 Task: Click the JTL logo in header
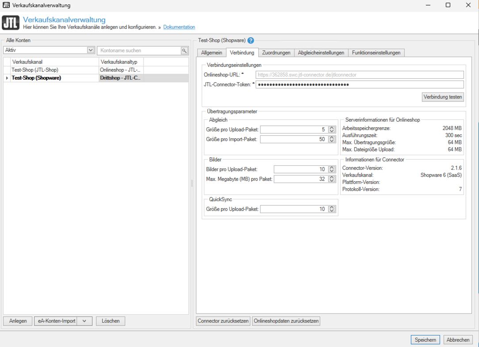tap(11, 23)
